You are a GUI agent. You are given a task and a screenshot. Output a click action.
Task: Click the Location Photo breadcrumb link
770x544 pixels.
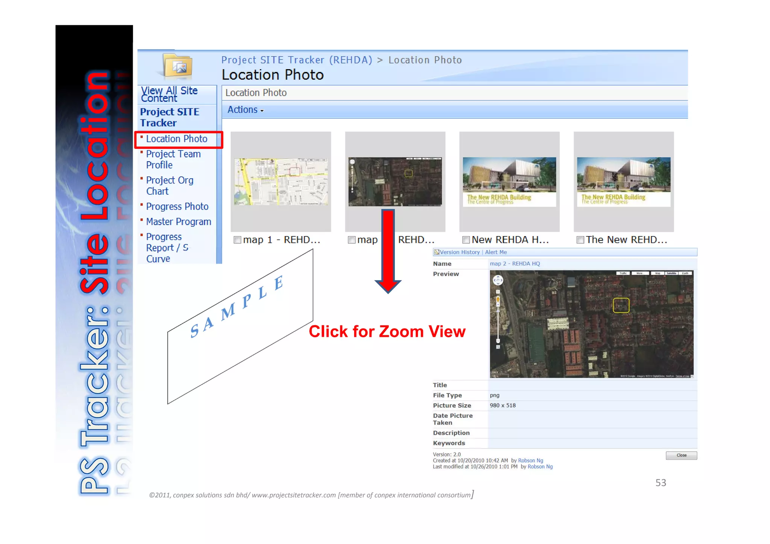(425, 60)
